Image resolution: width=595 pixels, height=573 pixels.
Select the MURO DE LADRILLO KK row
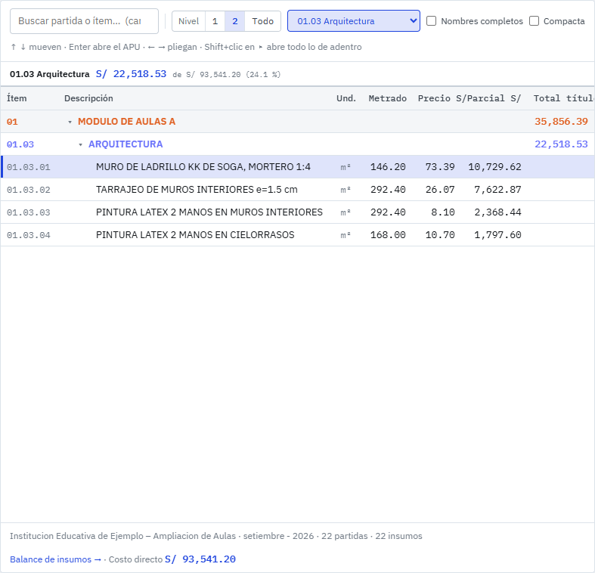click(298, 167)
